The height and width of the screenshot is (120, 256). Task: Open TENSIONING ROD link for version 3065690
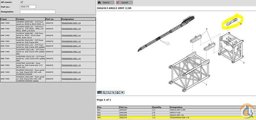point(71,23)
